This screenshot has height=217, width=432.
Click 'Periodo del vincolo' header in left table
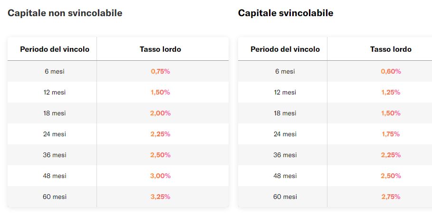(55, 49)
